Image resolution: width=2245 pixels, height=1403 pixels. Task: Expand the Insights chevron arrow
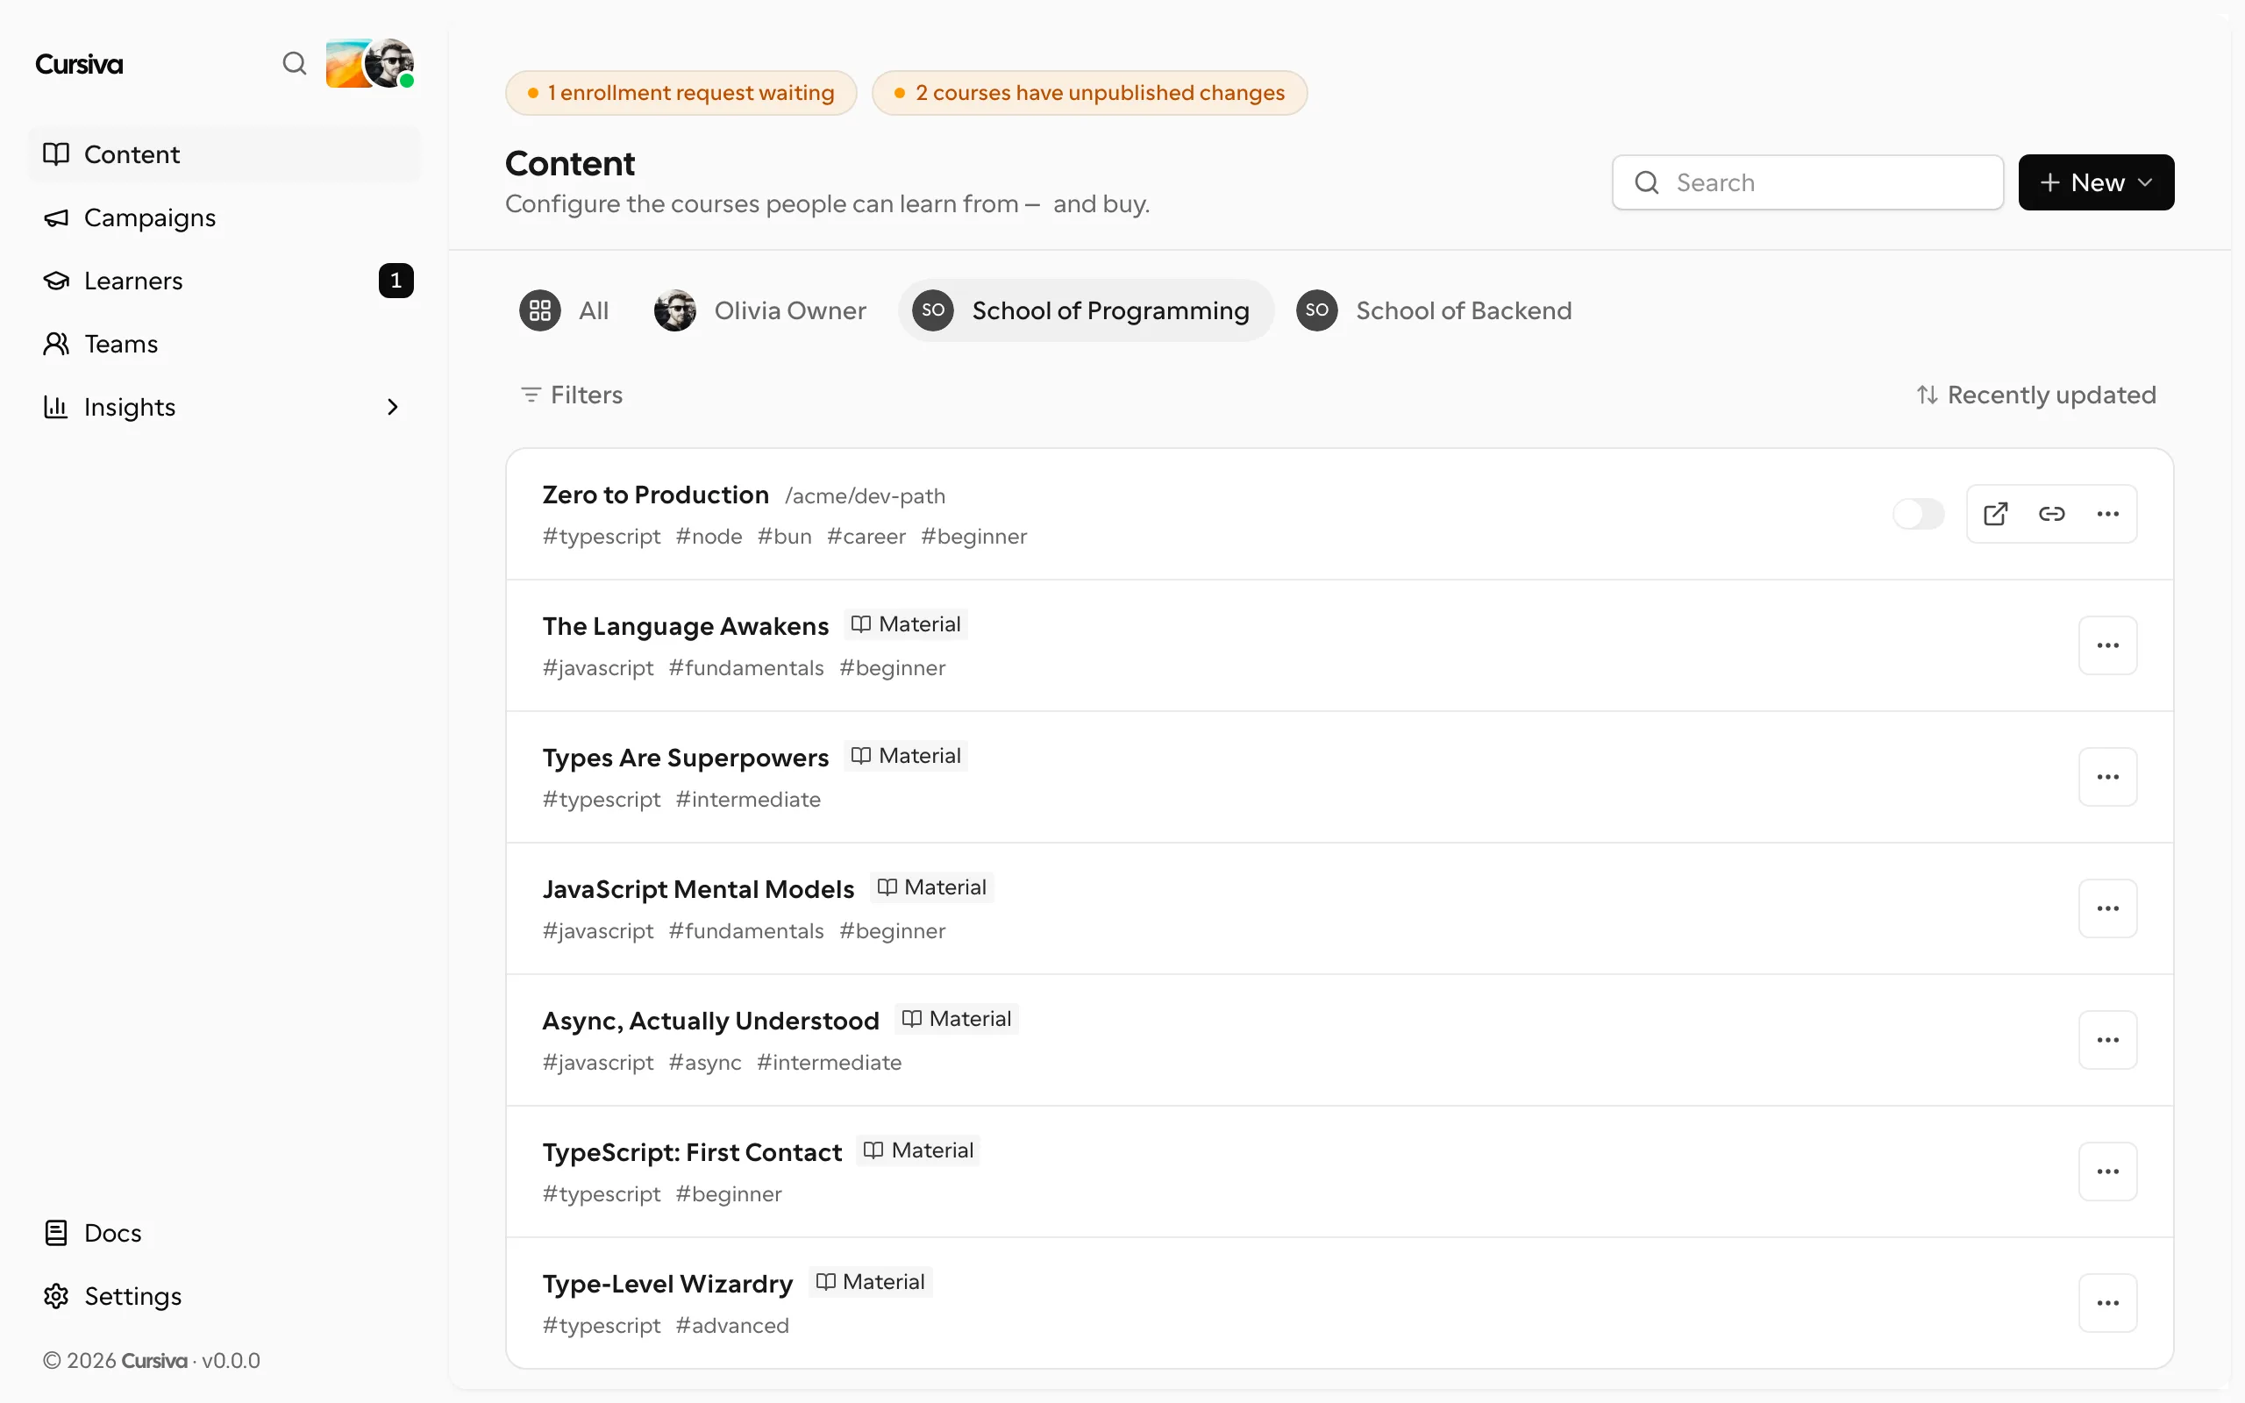point(392,406)
